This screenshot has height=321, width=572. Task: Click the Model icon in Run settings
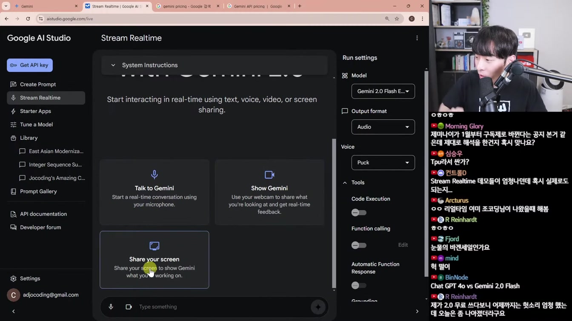(345, 76)
